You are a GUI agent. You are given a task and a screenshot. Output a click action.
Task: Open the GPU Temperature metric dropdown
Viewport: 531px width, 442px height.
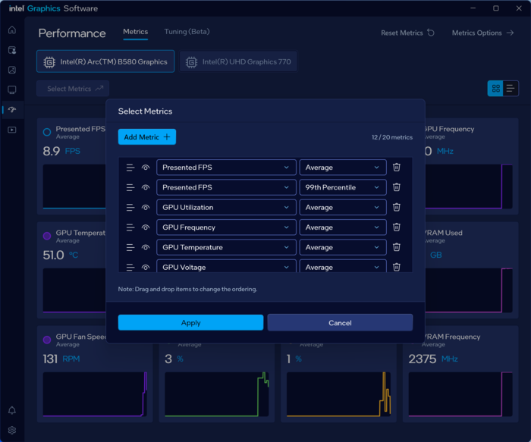click(x=226, y=247)
